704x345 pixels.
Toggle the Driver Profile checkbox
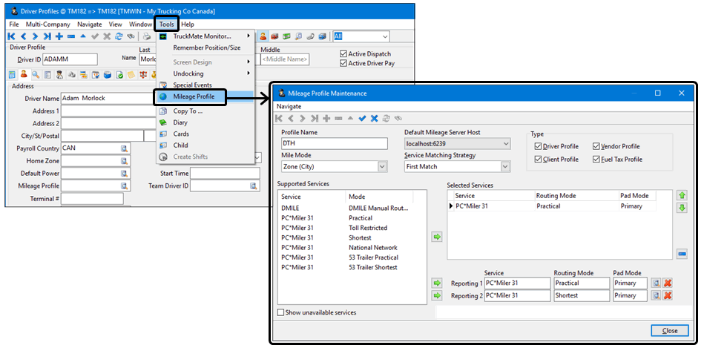click(539, 147)
